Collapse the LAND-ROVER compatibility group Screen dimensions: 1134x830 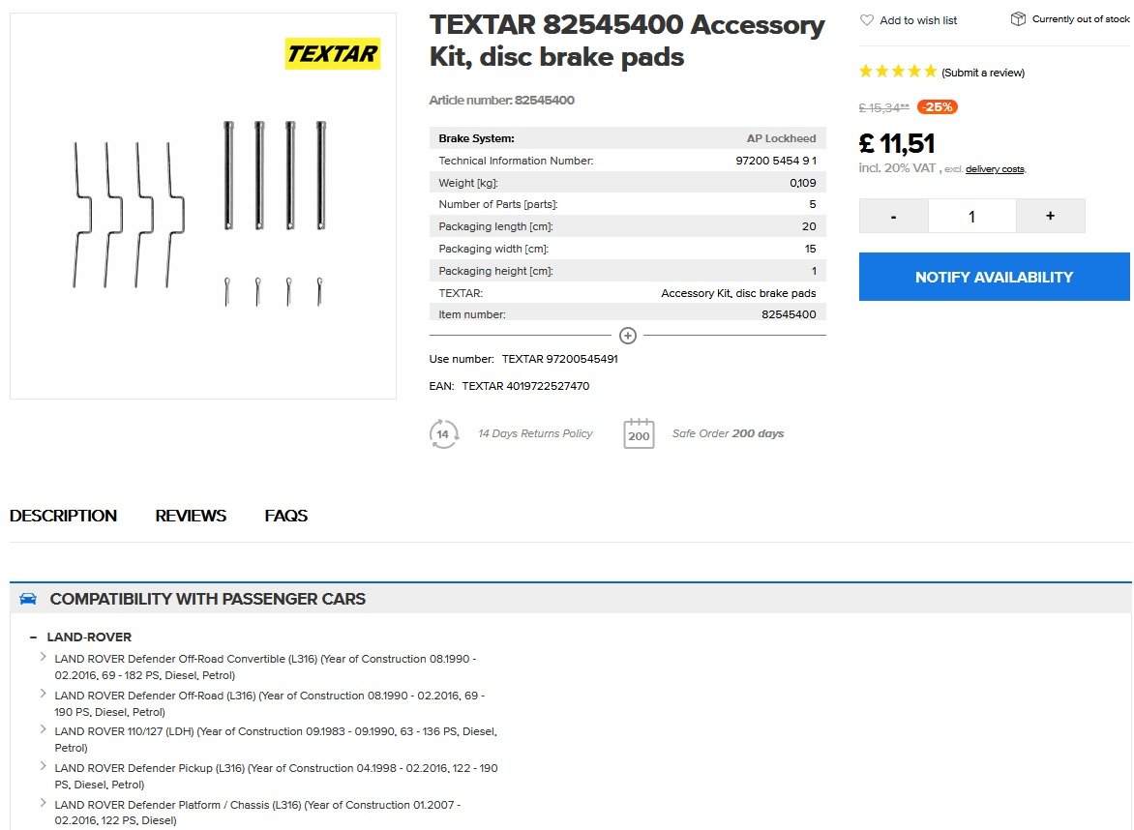[x=34, y=637]
